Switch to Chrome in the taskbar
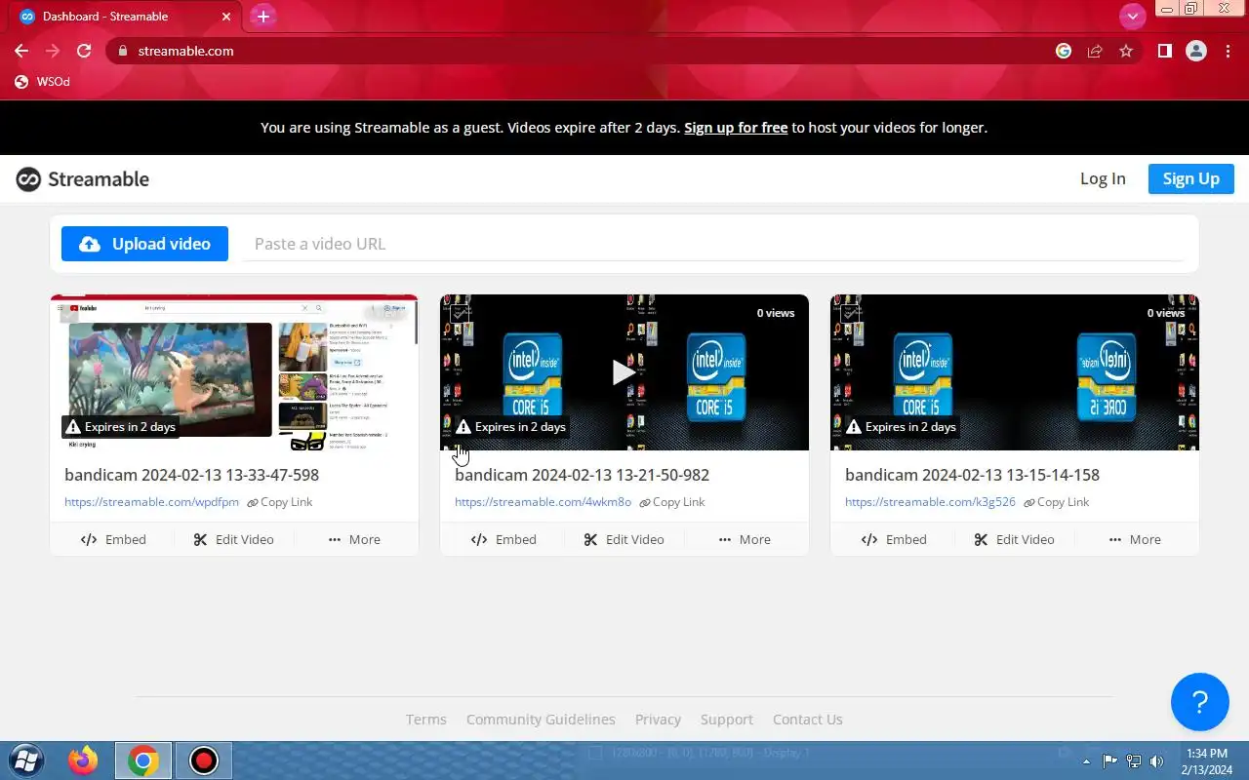 tap(143, 760)
